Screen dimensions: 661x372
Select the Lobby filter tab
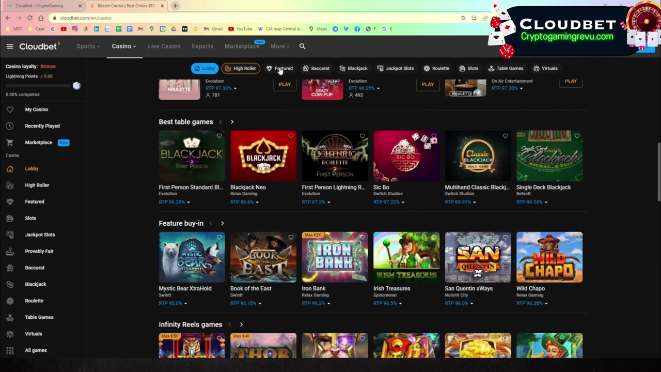[204, 68]
